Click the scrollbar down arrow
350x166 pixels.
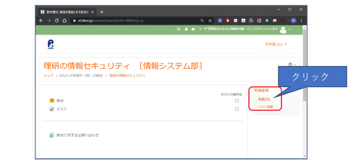click(305, 156)
